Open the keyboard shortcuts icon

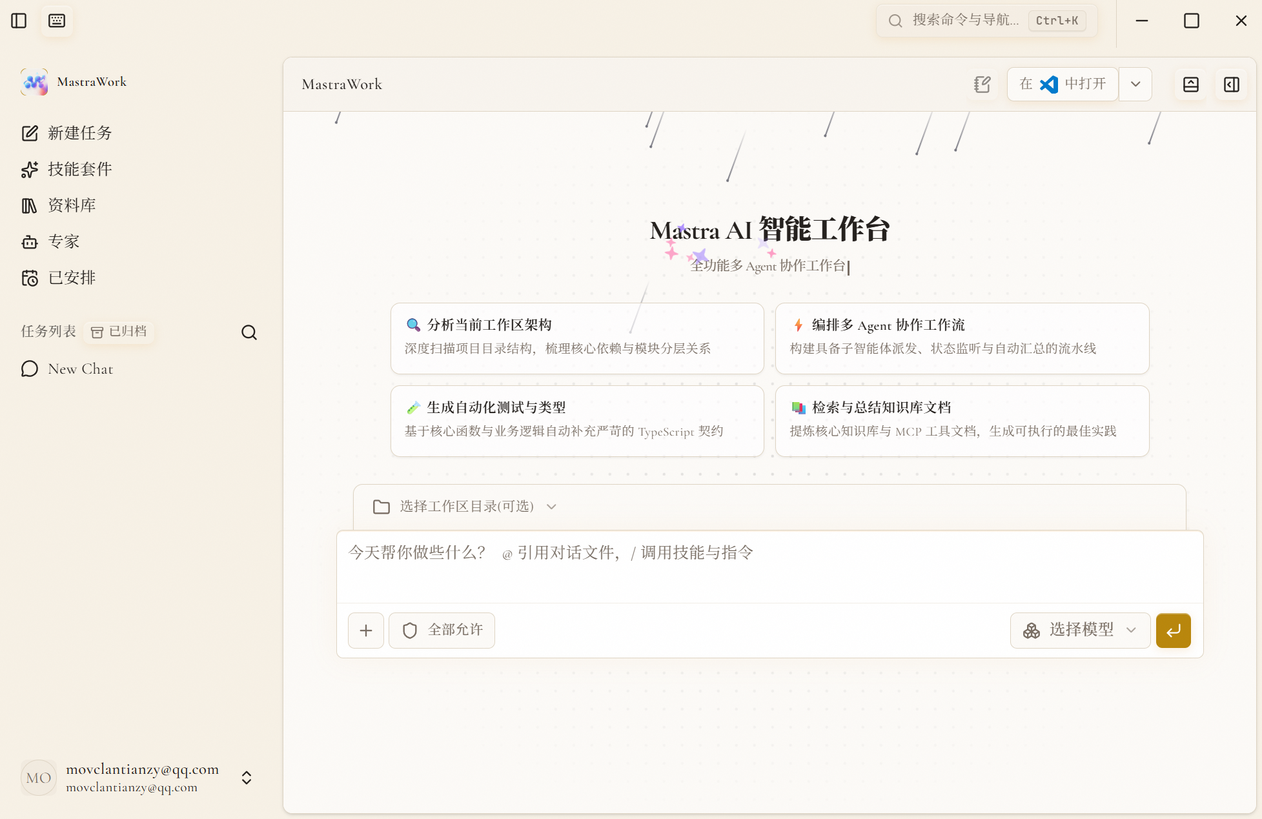coord(57,21)
